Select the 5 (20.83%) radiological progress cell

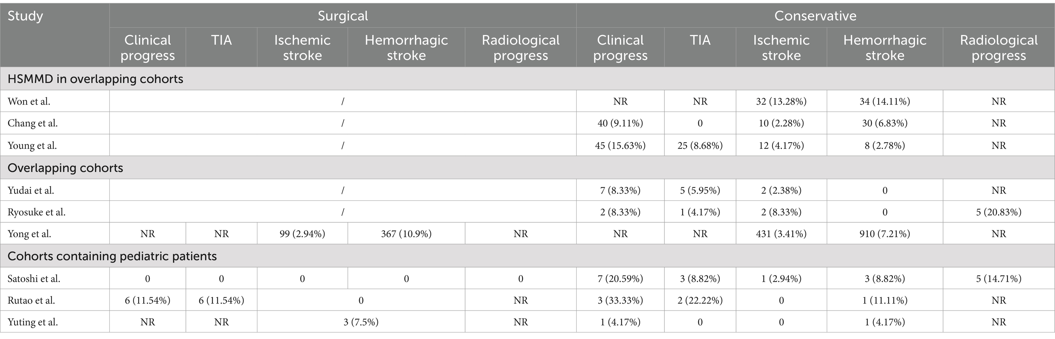coord(998,212)
